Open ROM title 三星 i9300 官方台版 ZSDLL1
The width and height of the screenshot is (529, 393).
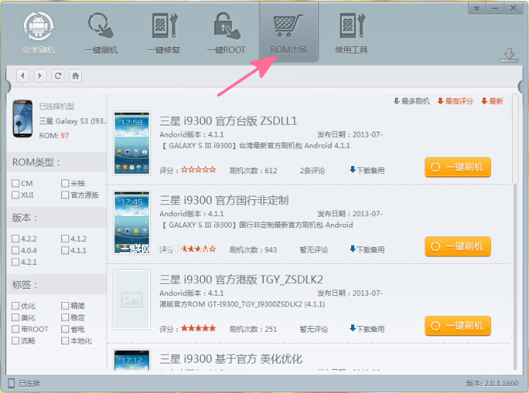229,121
